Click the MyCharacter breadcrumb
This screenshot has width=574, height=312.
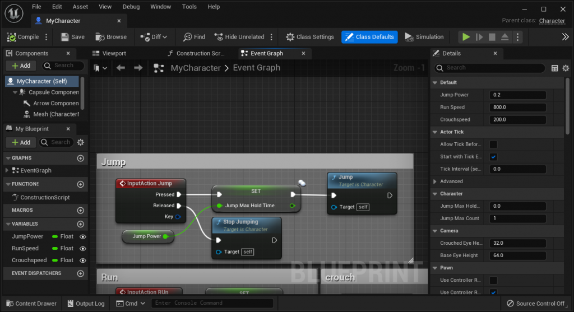point(196,68)
